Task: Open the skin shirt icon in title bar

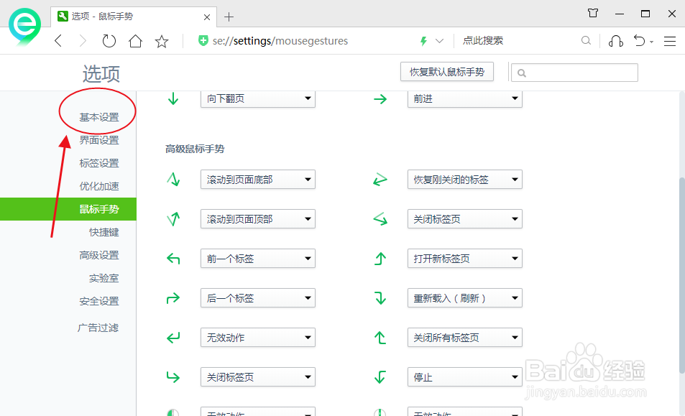Action: (593, 13)
